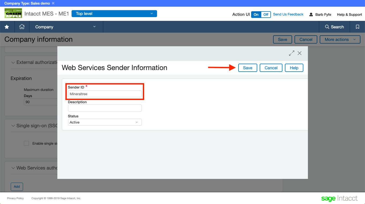The image size is (365, 204).
Task: Click Cancel in the sender dialog
Action: pos(271,68)
